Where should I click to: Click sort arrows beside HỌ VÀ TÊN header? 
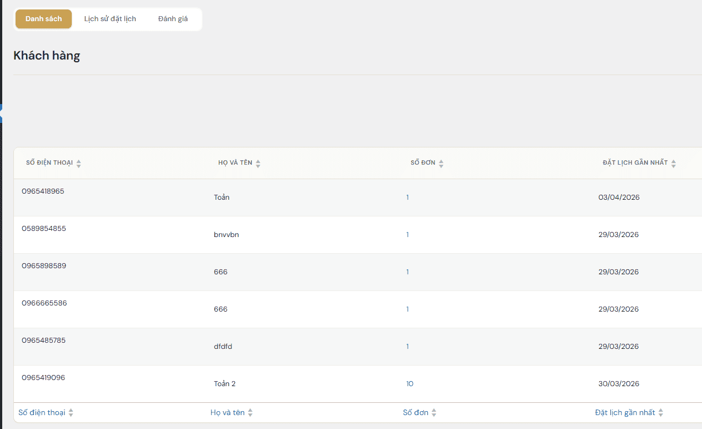click(258, 164)
